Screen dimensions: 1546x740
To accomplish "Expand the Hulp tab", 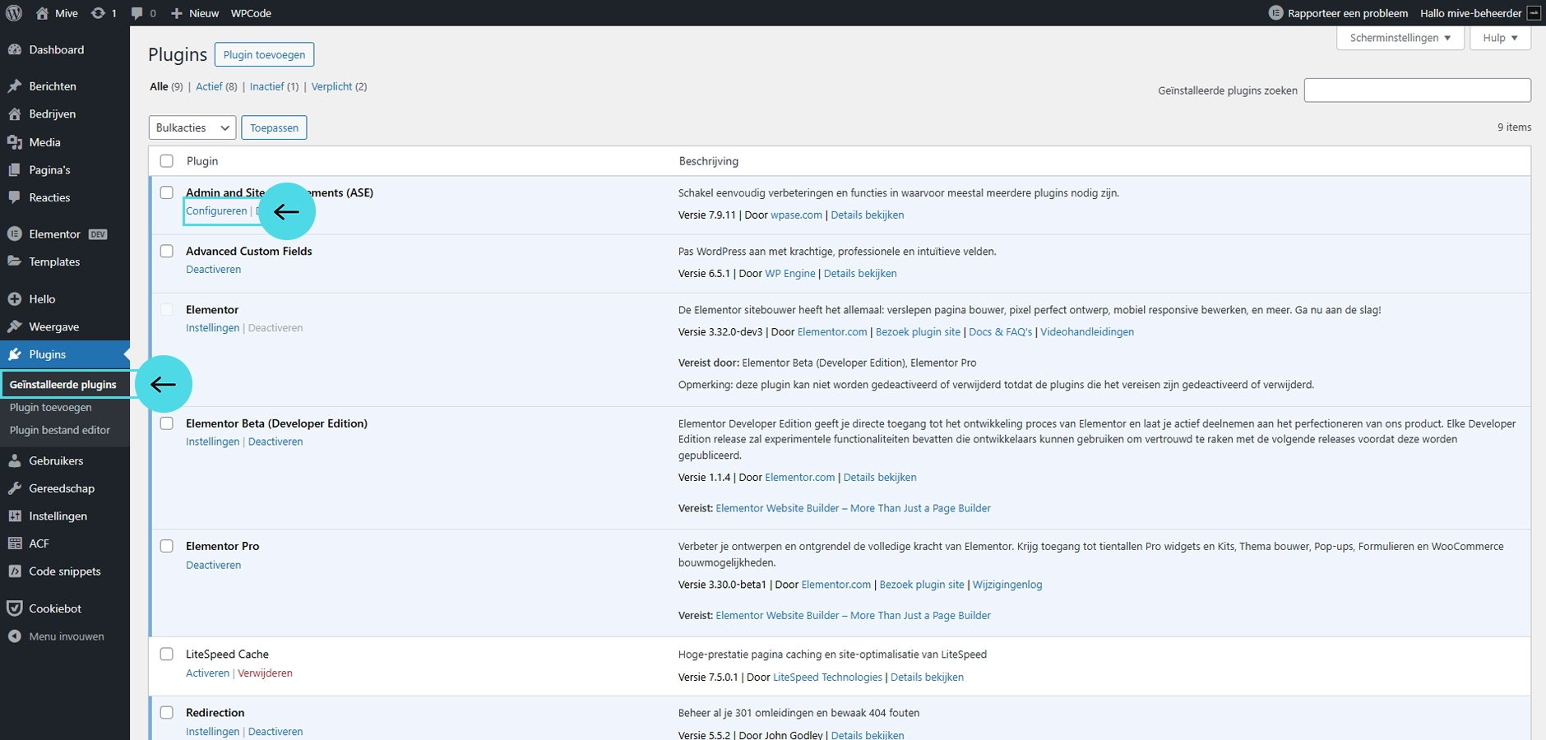I will [1500, 38].
